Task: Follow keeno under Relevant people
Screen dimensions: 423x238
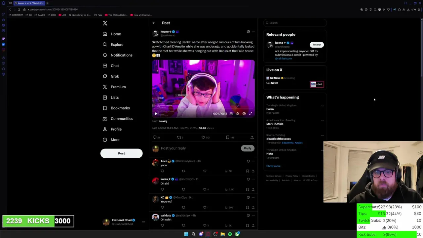Action: pyautogui.click(x=317, y=45)
